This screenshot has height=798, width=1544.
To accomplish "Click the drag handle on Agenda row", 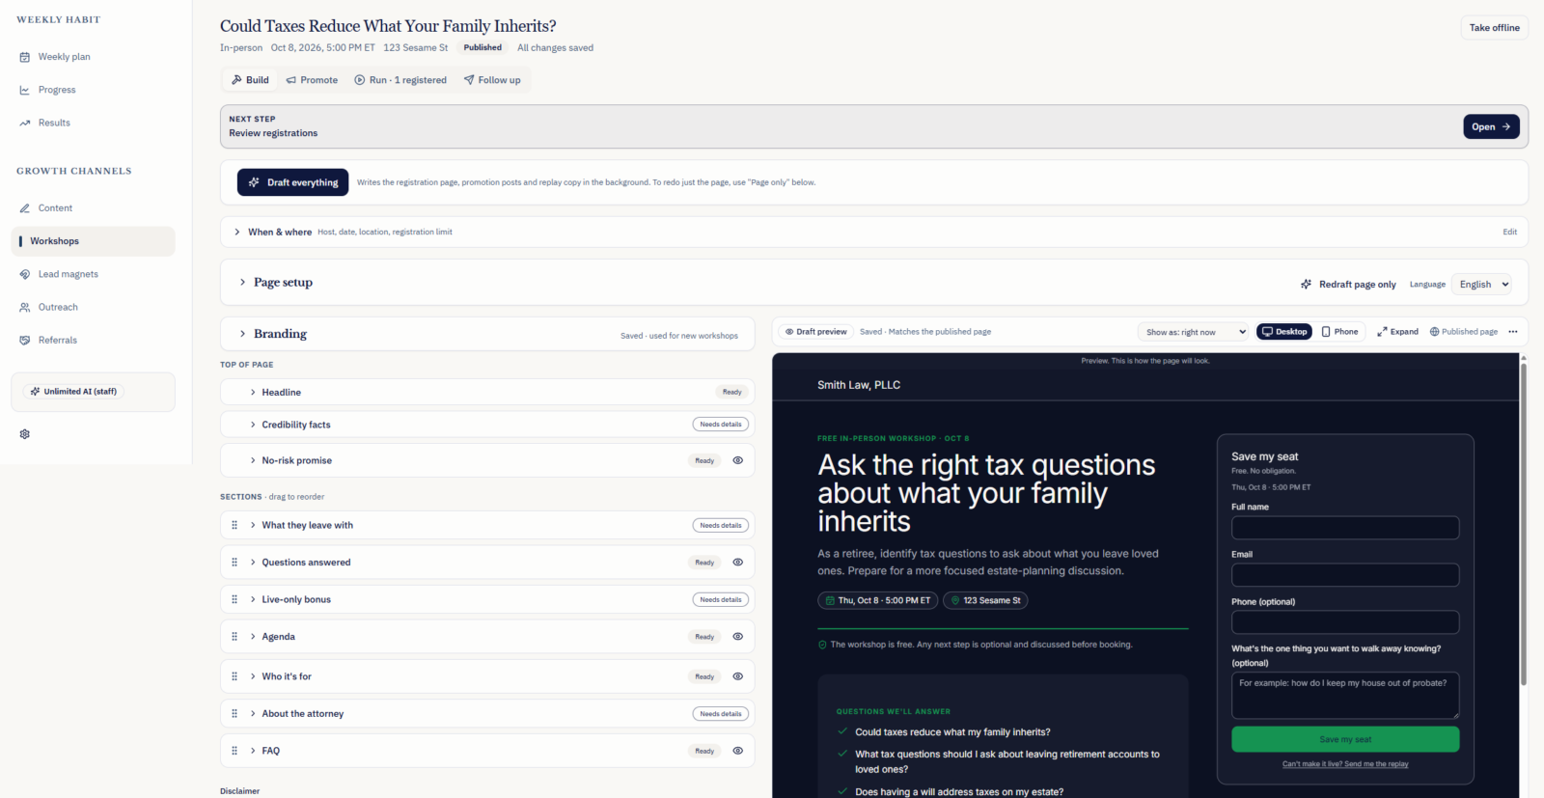I will [234, 637].
